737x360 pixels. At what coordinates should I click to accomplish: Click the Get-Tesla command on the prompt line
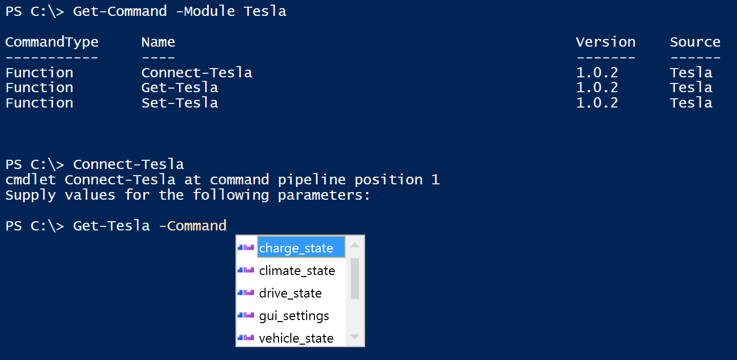(112, 225)
